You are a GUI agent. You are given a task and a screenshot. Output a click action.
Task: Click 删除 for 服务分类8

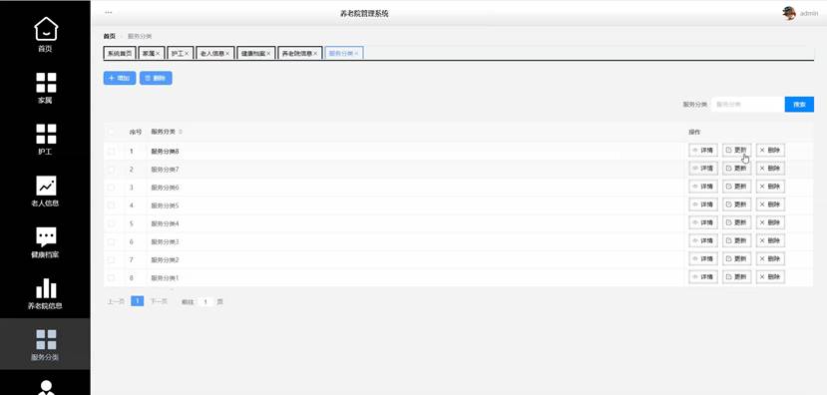(x=770, y=151)
